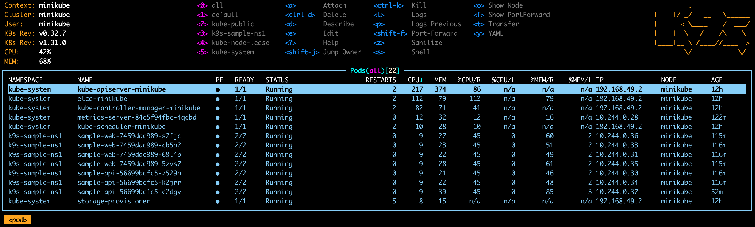Viewport: 755px width, 227px height.
Task: Click IP address 10.244.0.37
Action: (617, 192)
